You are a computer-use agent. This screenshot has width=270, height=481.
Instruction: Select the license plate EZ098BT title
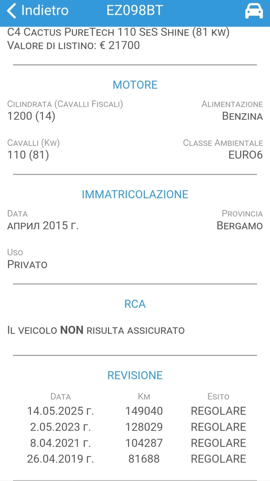coord(135,10)
